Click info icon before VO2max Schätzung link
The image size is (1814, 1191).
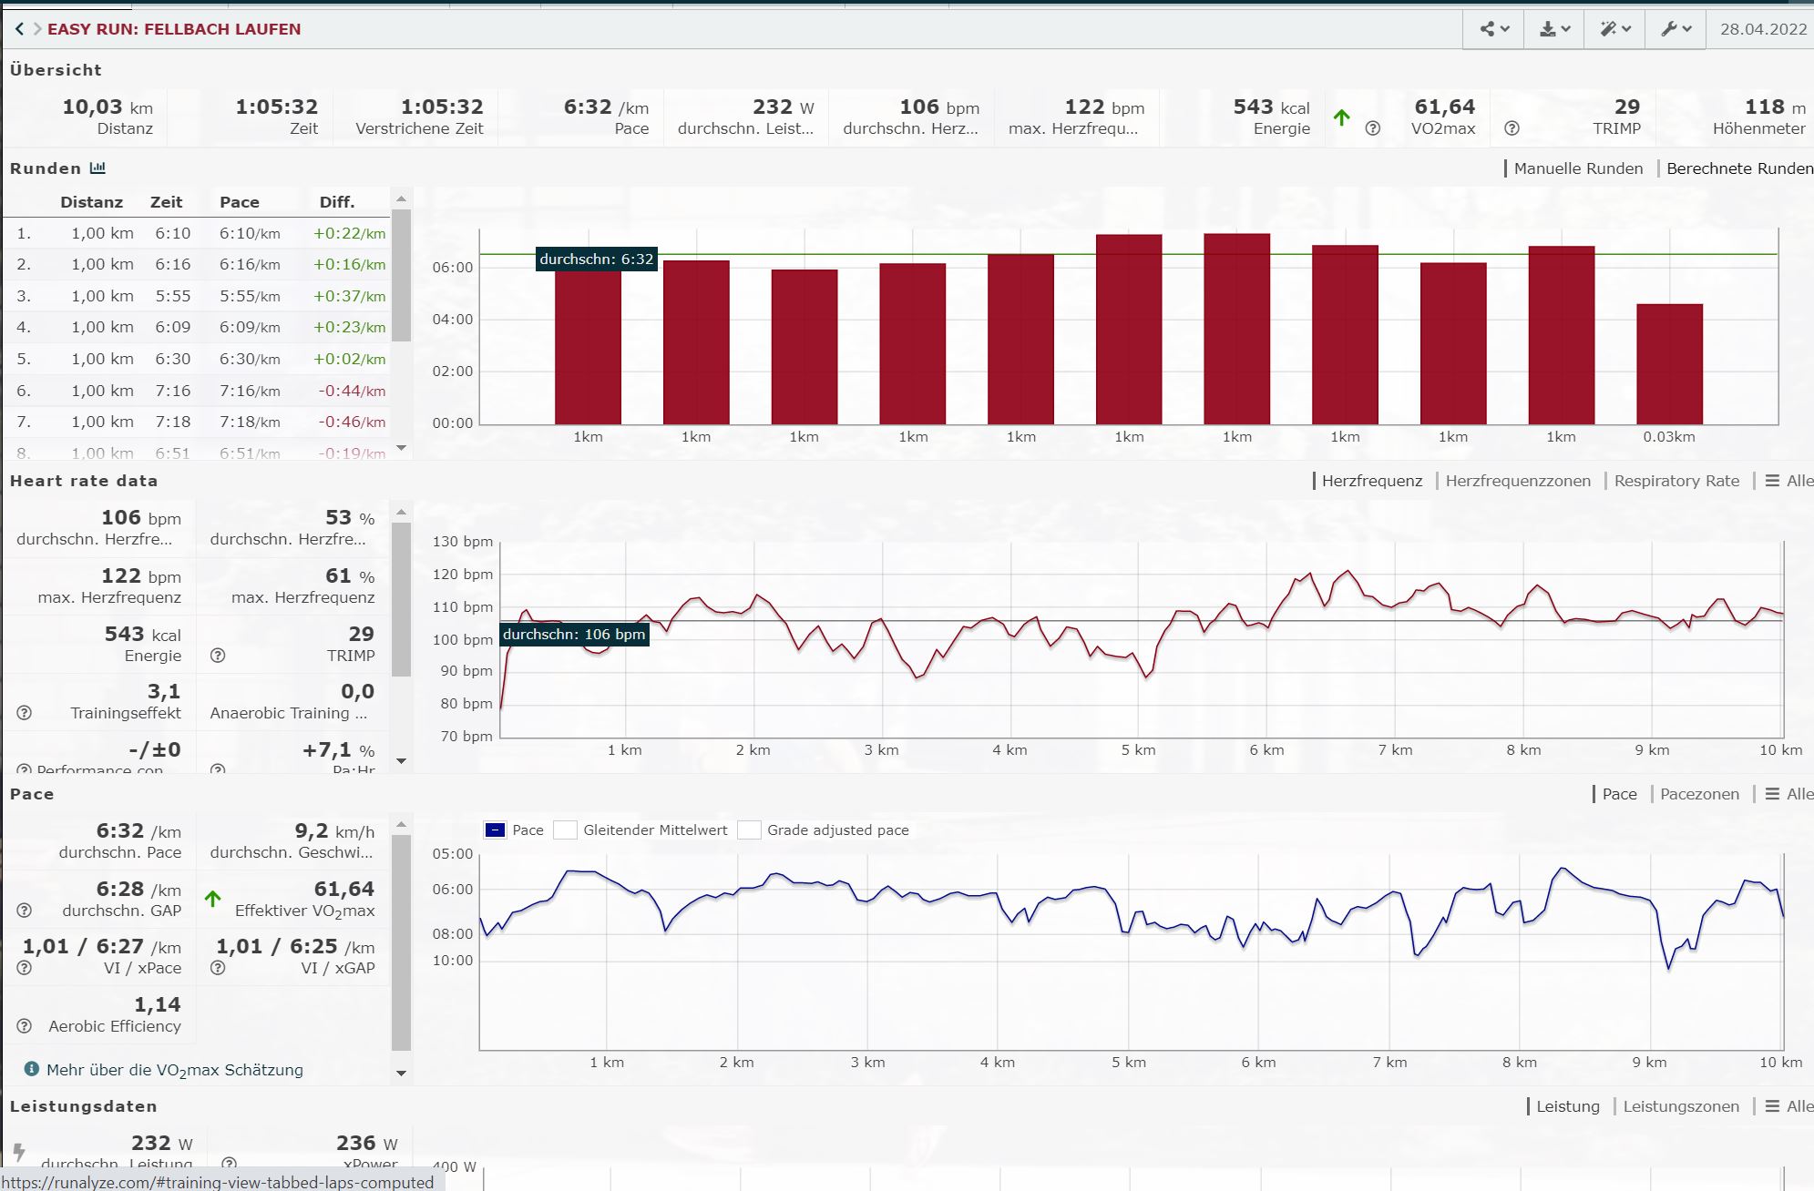coord(32,1069)
